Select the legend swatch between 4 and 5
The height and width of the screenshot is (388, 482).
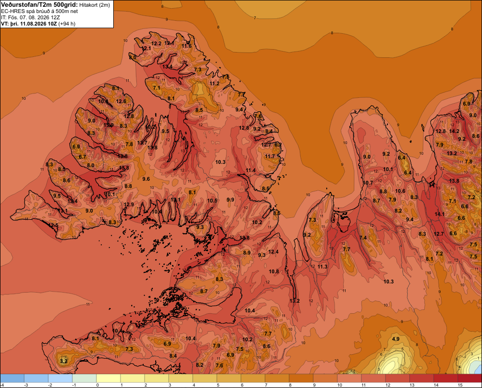point(205,378)
